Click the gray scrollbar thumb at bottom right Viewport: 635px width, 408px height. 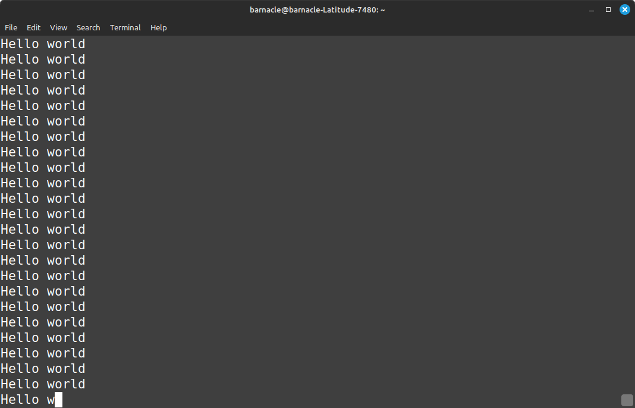[x=627, y=400]
